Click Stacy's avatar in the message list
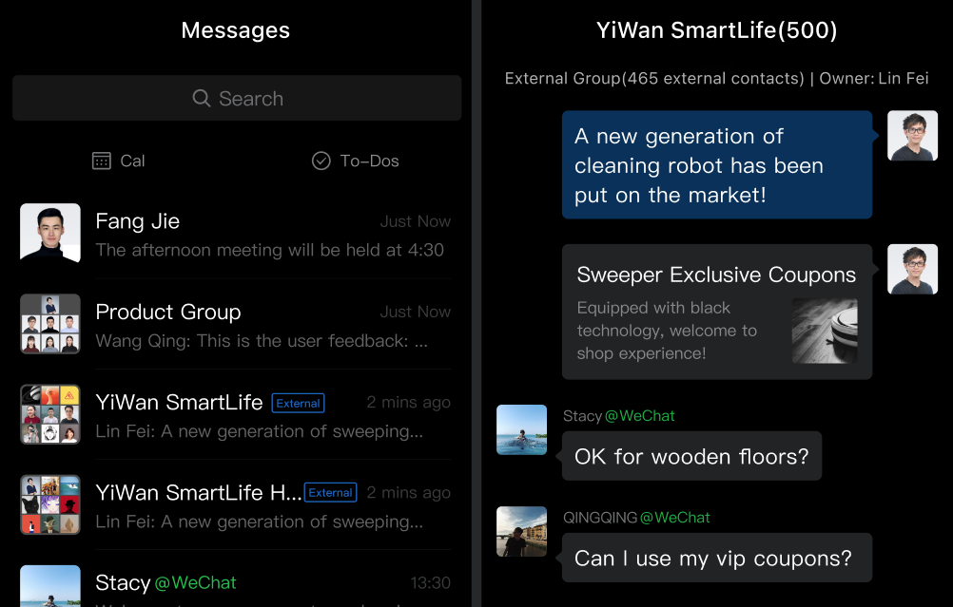The image size is (953, 607). click(50, 586)
